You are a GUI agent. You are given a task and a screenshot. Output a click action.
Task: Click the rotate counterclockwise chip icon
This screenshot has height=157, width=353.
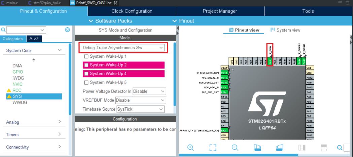tap(280, 147)
